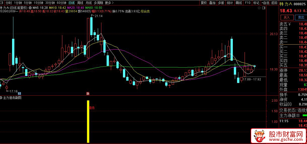Click the 最低 low price row
The height and width of the screenshot is (144, 307).
293,80
